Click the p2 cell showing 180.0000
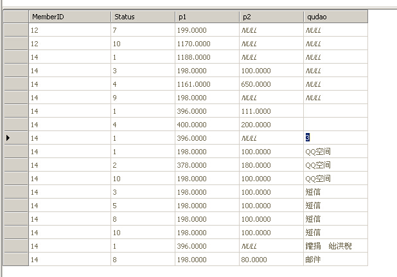 (x=270, y=165)
